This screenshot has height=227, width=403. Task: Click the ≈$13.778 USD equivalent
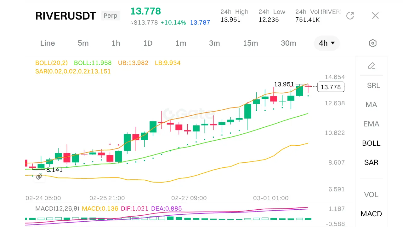pos(144,23)
